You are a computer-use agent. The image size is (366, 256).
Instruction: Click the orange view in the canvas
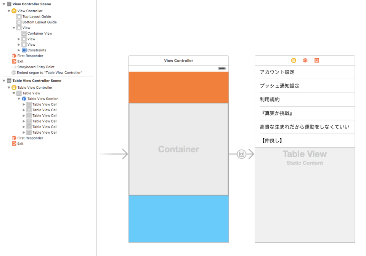point(178,88)
